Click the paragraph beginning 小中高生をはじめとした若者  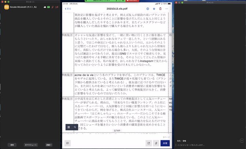(120, 114)
